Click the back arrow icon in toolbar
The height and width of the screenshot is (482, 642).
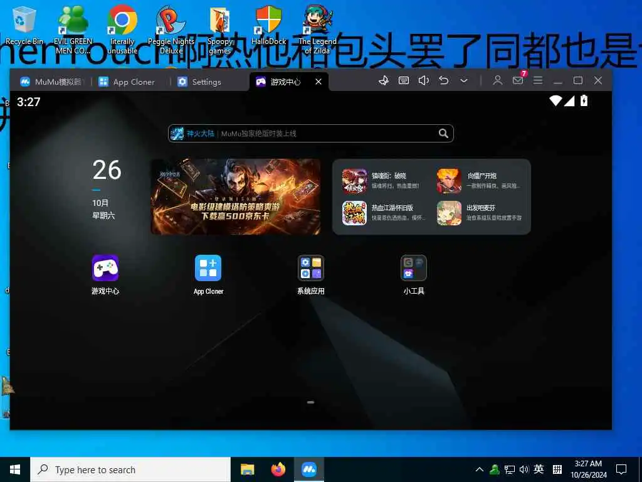444,80
